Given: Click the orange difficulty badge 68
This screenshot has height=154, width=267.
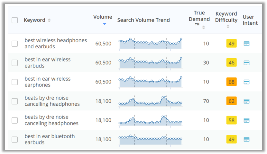Looking at the screenshot, I should (231, 82).
